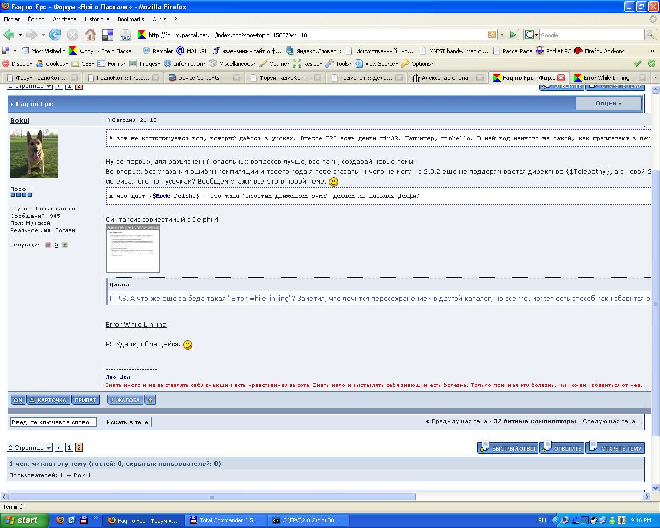Click the Home icon in navigation toolbar
The width and height of the screenshot is (660, 528).
click(x=90, y=35)
